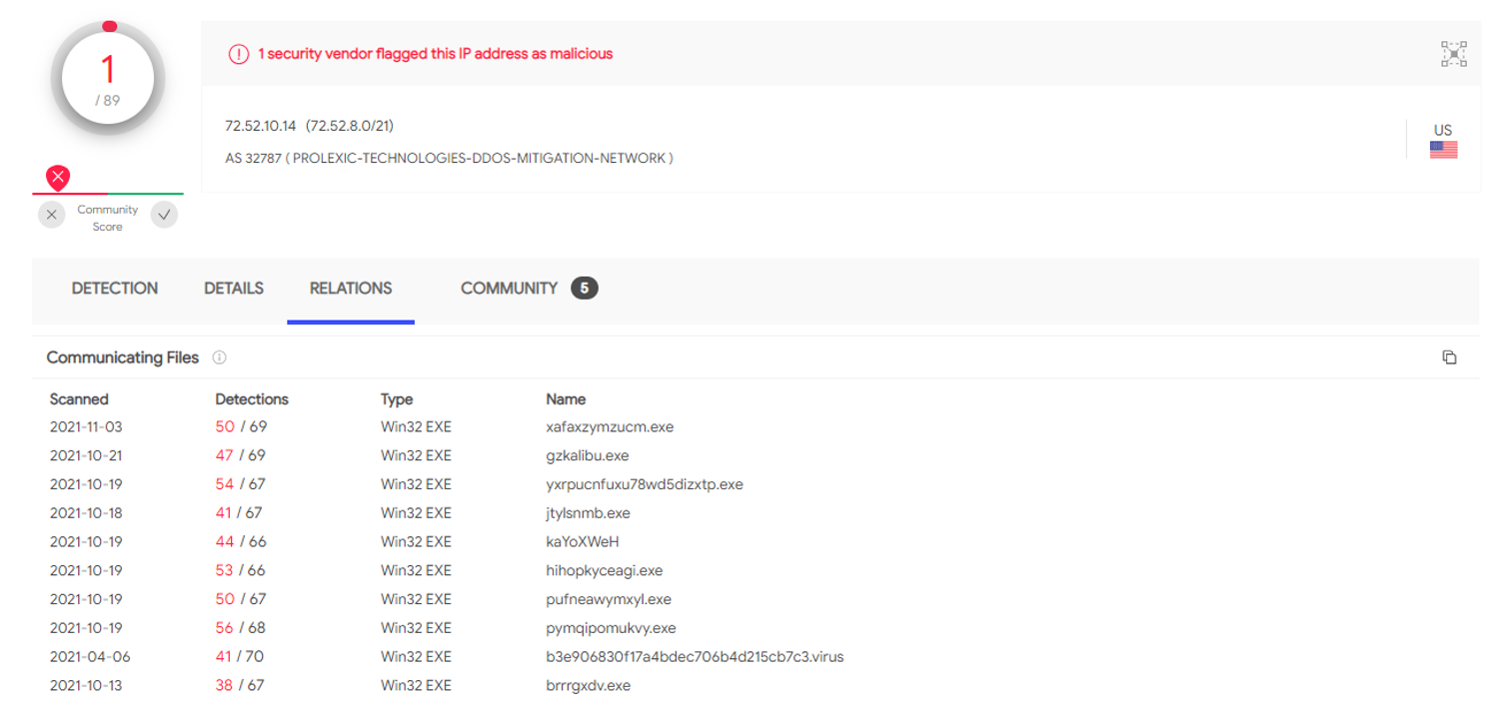
Task: Open the brrrgxdv.exe file link
Action: [x=588, y=686]
